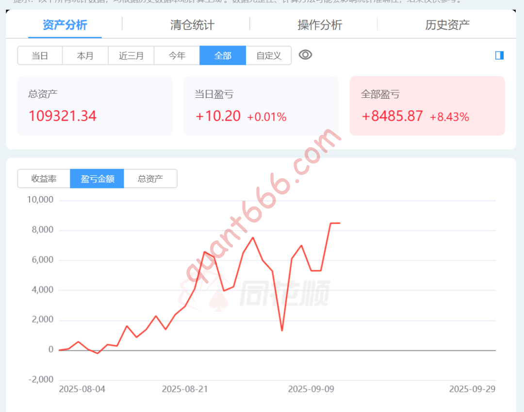Filter by 当日 time range
524x412 pixels.
click(40, 56)
